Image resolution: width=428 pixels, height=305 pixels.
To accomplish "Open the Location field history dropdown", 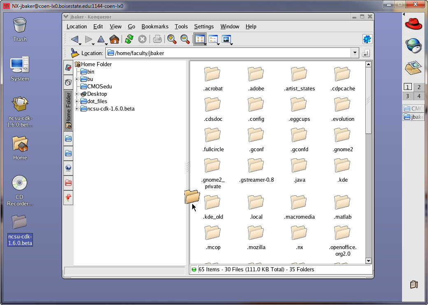I will point(355,53).
